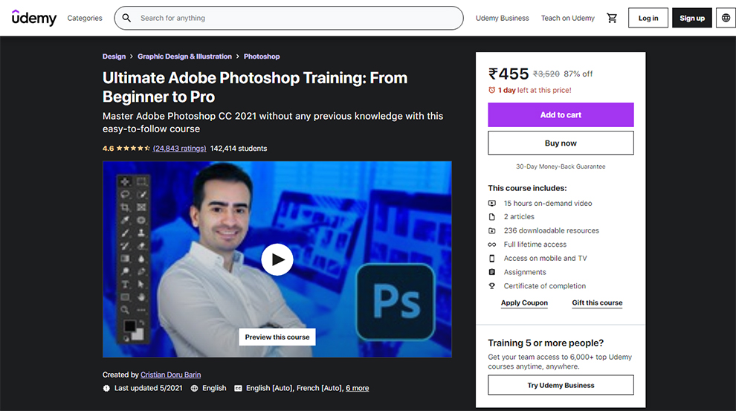
Task: Click the Preview this course label
Action: point(277,337)
